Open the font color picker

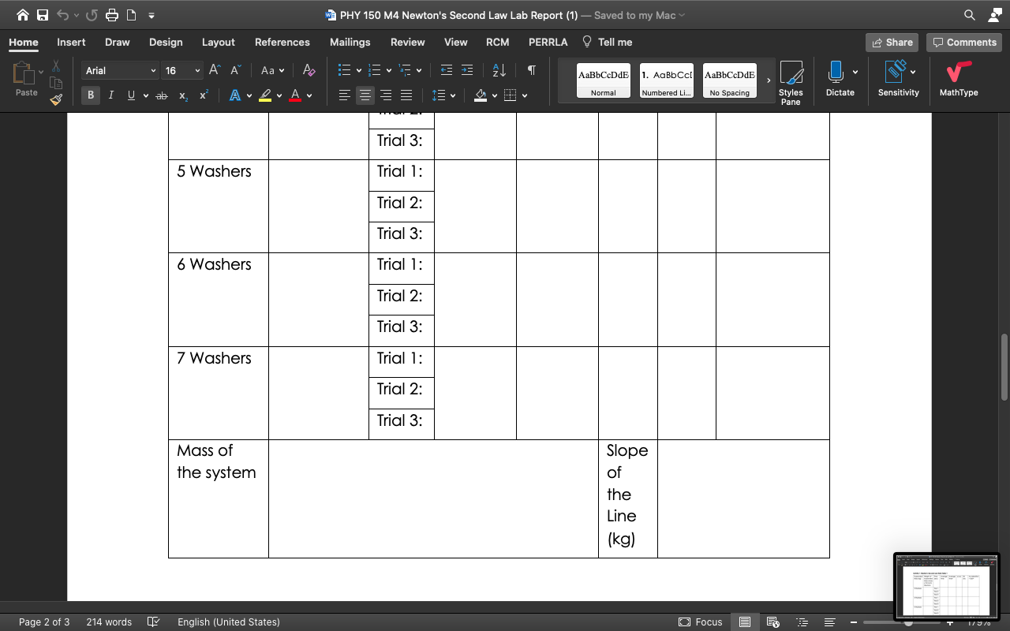click(295, 95)
